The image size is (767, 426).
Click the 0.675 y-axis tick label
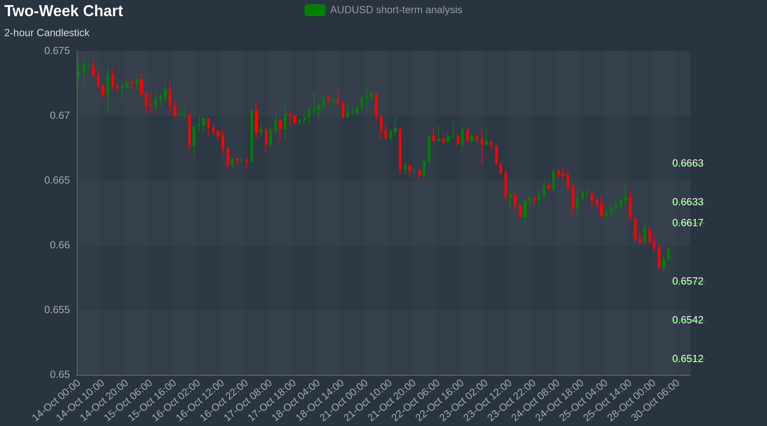click(57, 51)
